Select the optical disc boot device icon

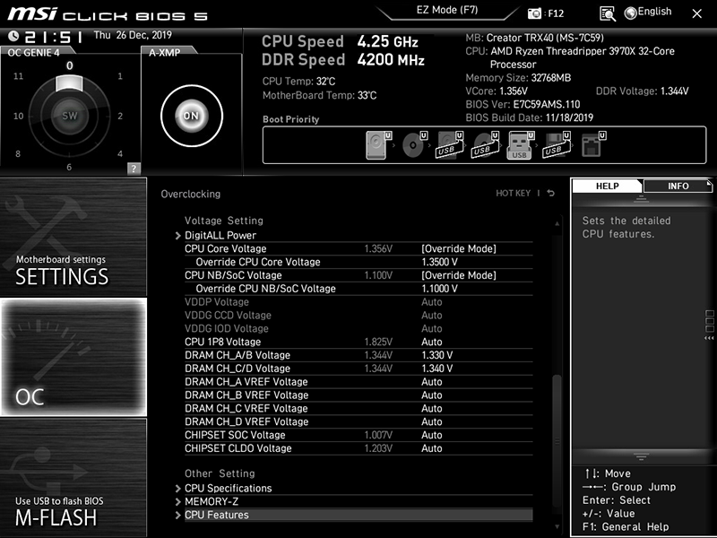point(414,145)
